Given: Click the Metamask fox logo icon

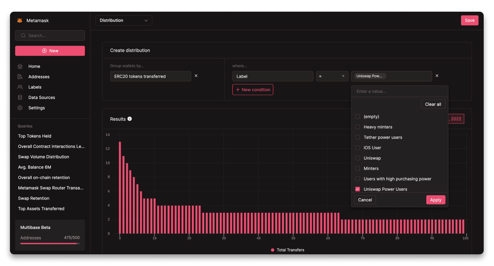Looking at the screenshot, I should click(x=20, y=21).
